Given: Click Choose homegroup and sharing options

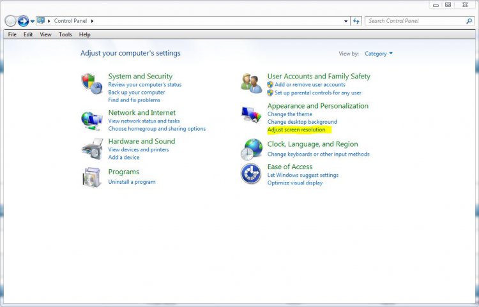Looking at the screenshot, I should click(x=157, y=129).
